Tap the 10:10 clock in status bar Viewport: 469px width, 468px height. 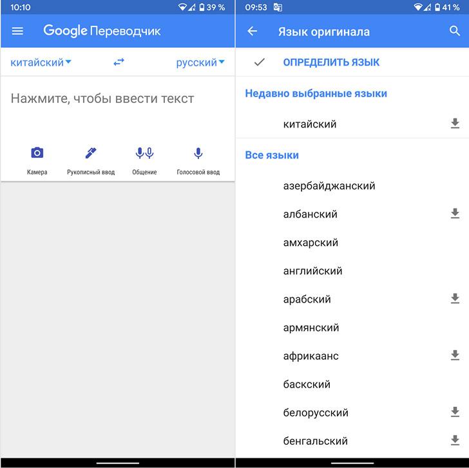click(x=21, y=7)
